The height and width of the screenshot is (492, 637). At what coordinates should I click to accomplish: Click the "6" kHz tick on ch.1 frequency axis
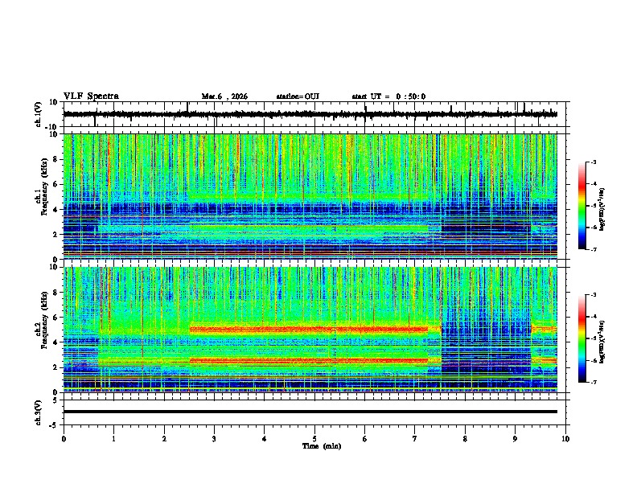click(x=55, y=184)
